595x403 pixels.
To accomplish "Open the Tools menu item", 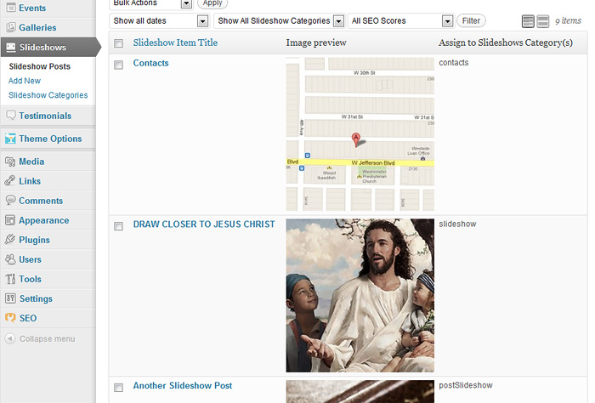I will 30,279.
